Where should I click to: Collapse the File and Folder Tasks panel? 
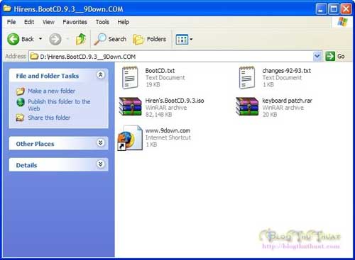pyautogui.click(x=101, y=75)
